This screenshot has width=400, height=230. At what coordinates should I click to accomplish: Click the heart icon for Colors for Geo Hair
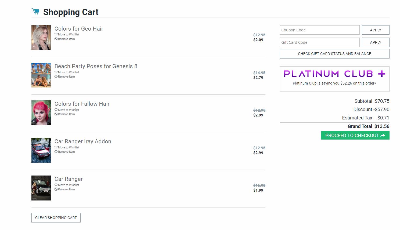[x=56, y=34]
